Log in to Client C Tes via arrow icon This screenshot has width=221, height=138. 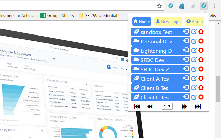tap(186, 97)
